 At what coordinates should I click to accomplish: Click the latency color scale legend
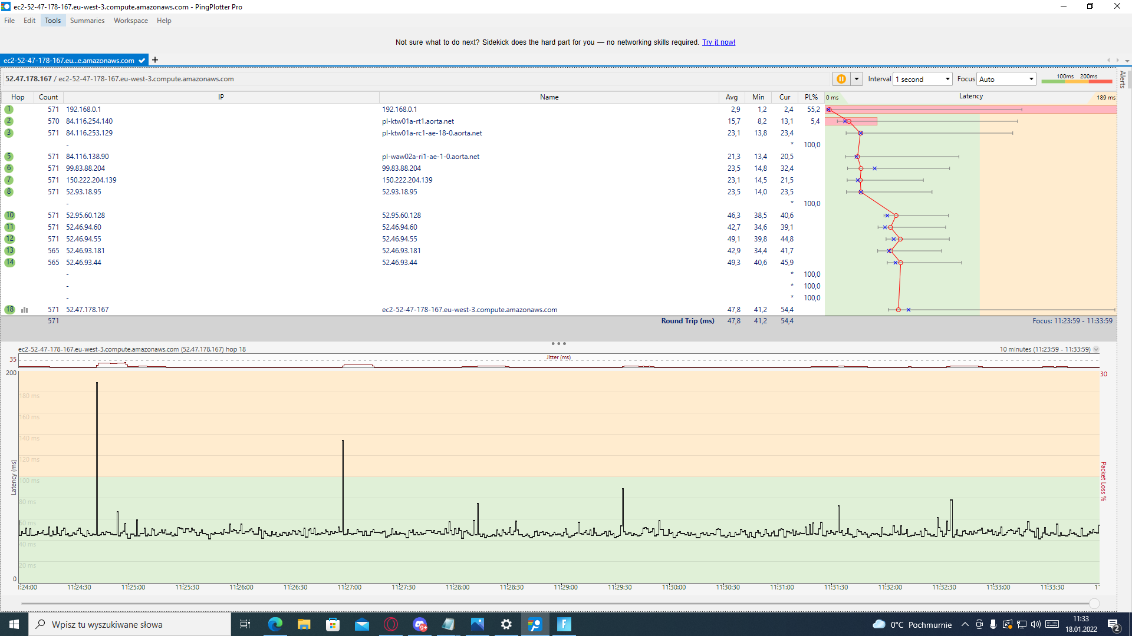coord(1077,79)
